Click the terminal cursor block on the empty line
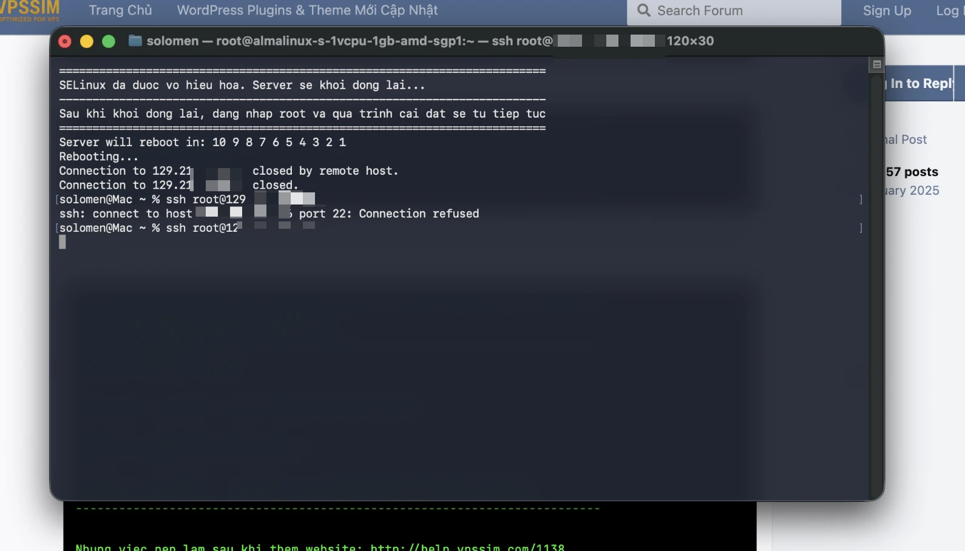This screenshot has height=551, width=965. (x=63, y=242)
